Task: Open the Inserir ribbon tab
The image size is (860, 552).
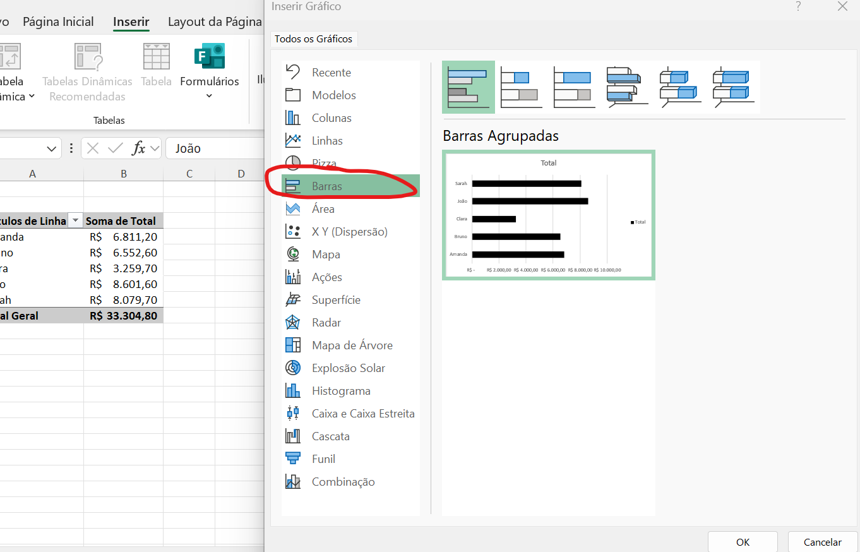Action: pyautogui.click(x=131, y=22)
